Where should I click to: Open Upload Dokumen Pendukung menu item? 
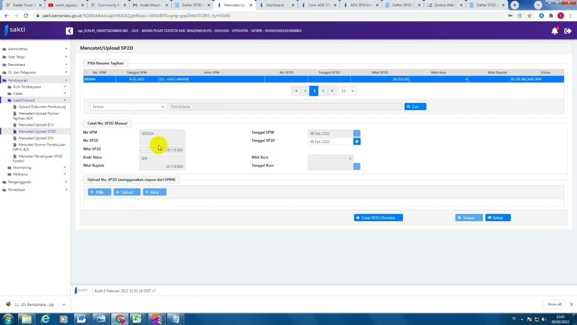tap(41, 107)
